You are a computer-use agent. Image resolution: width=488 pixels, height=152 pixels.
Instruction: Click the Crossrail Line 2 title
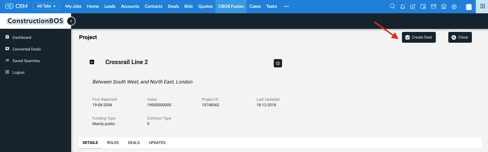click(127, 62)
